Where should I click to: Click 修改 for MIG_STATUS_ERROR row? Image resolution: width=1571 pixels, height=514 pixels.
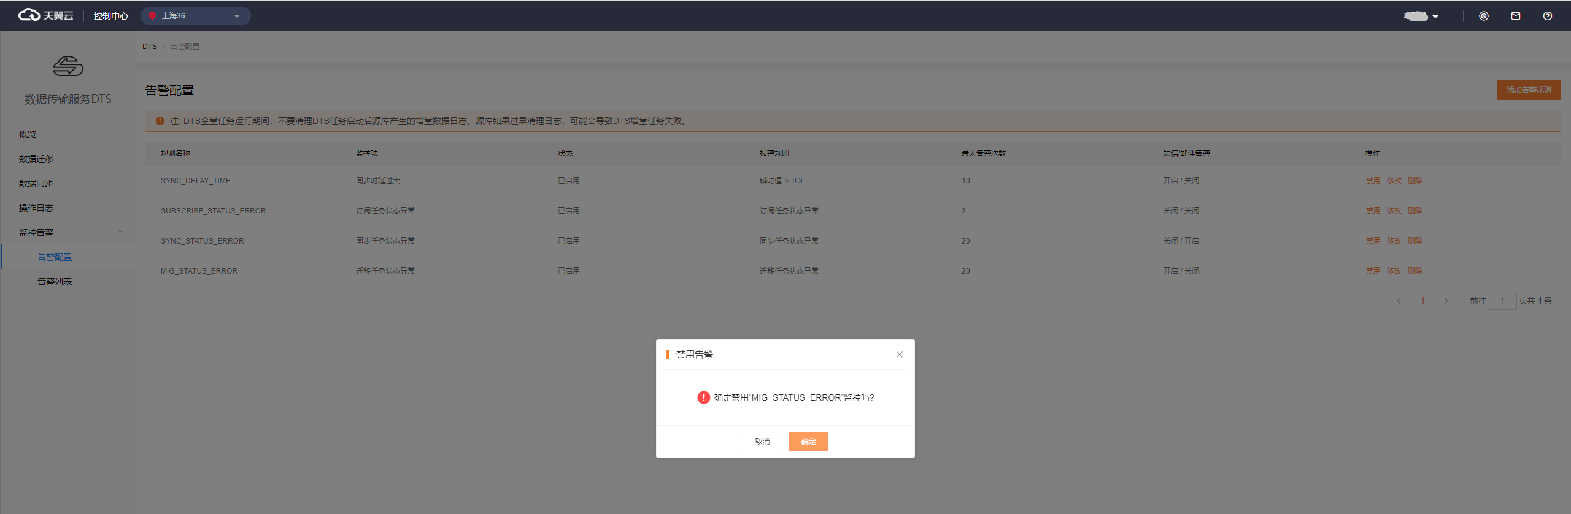[x=1394, y=271]
